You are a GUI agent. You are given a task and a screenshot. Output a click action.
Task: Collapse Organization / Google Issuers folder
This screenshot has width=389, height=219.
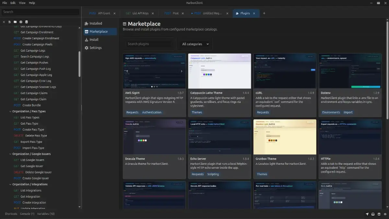(10, 154)
